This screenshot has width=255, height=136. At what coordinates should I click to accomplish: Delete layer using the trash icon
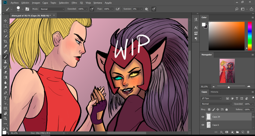click(248, 132)
